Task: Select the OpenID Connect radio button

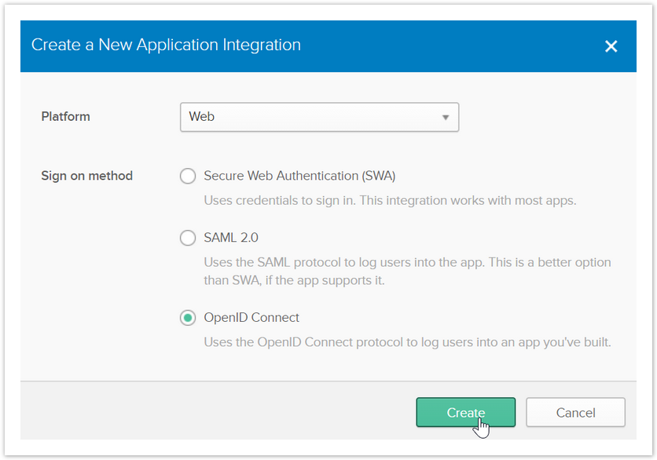Action: [188, 318]
